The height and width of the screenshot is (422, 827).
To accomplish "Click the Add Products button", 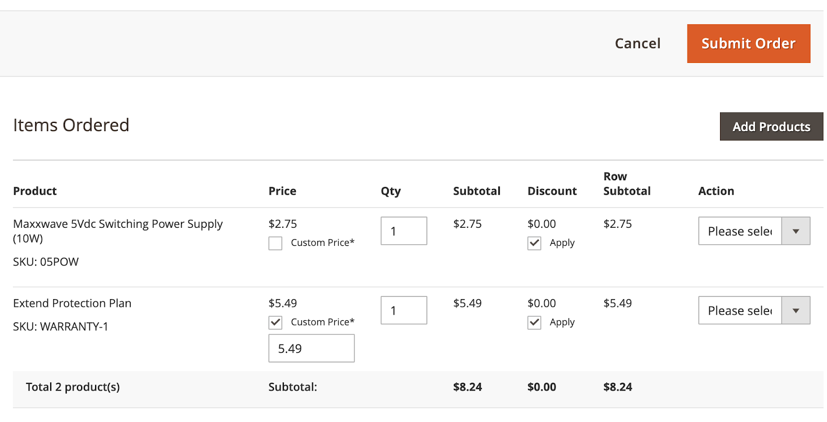I will click(771, 127).
